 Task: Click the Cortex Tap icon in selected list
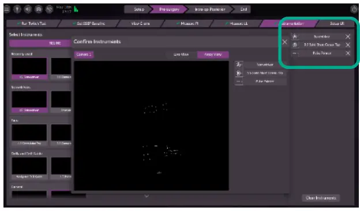click(295, 45)
